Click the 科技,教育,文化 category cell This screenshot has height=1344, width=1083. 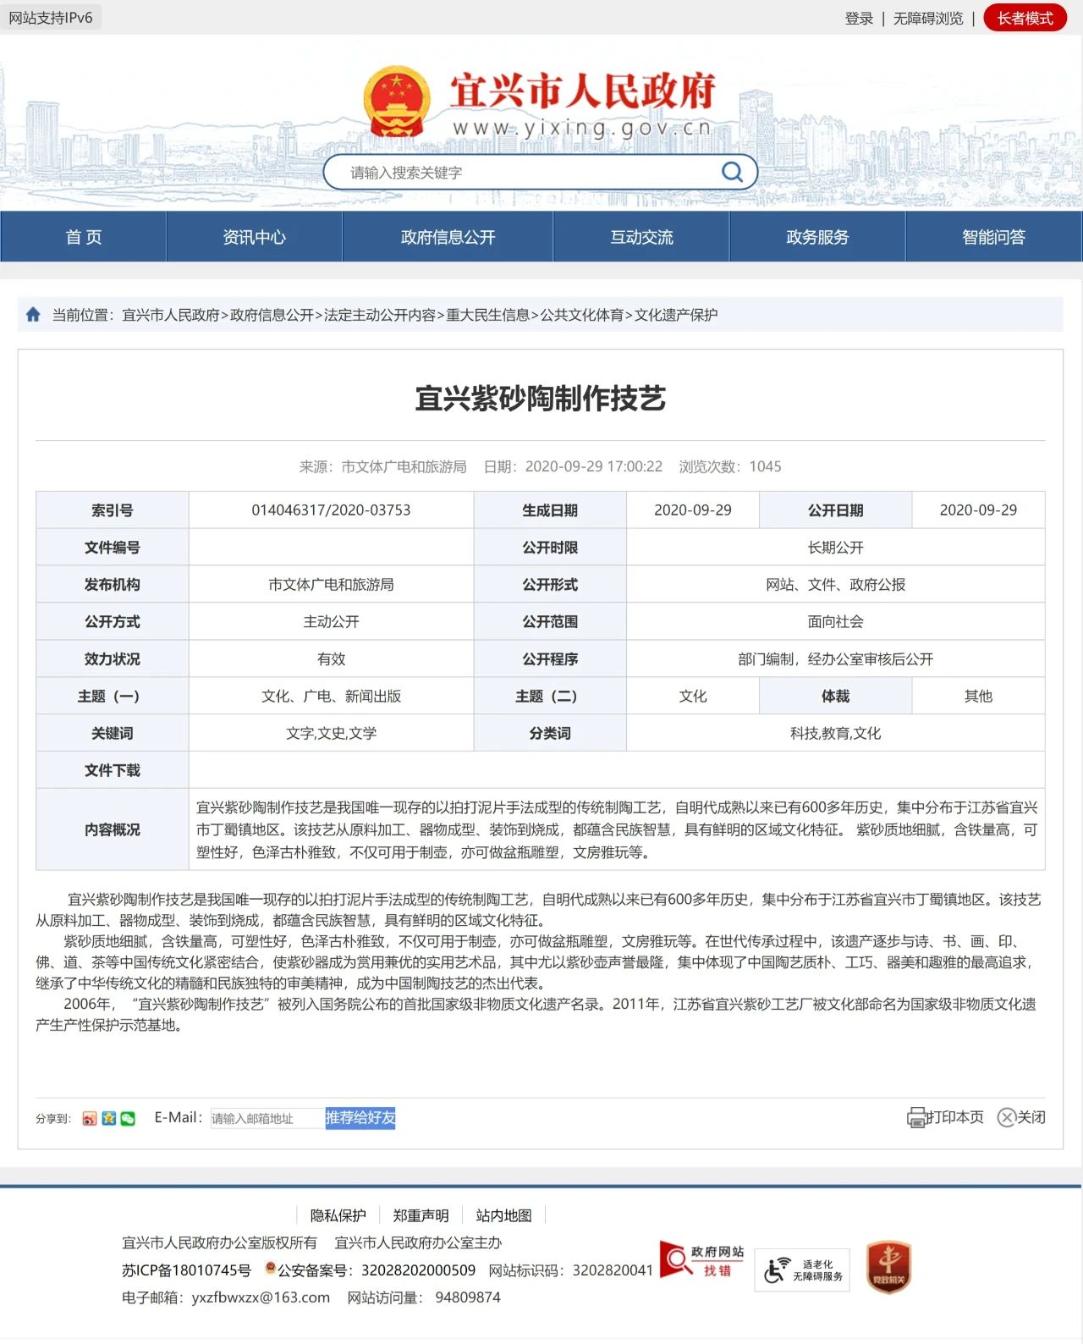pyautogui.click(x=836, y=734)
